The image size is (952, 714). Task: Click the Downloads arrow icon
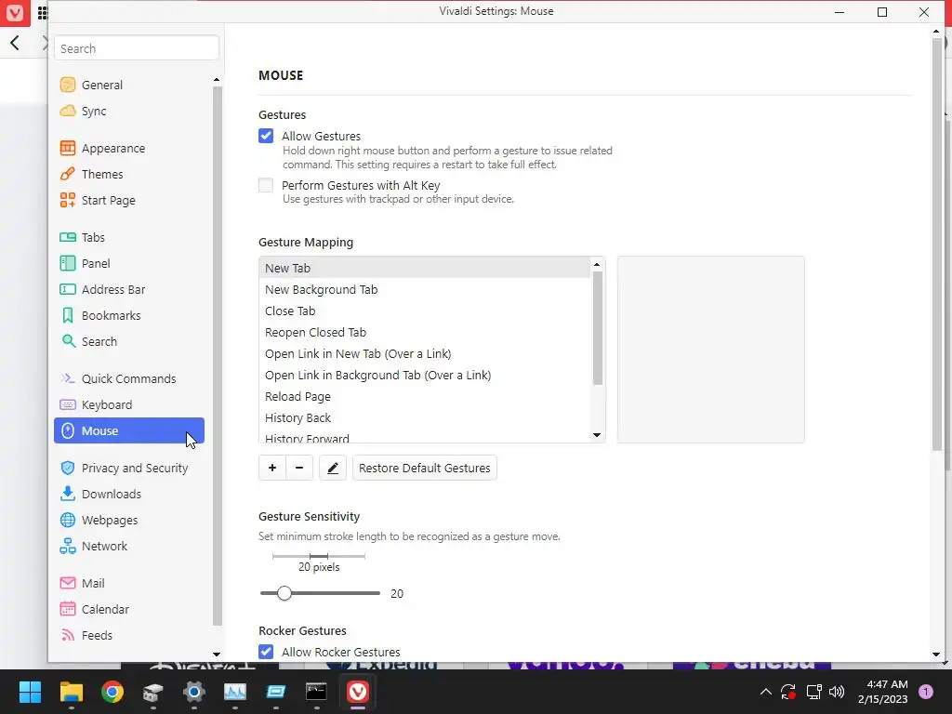67,494
